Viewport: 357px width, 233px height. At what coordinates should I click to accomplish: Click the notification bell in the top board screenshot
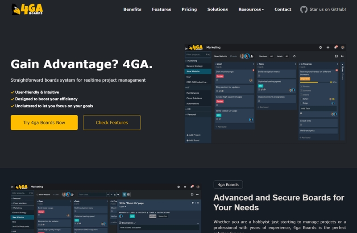tap(335, 47)
